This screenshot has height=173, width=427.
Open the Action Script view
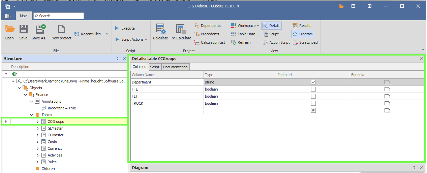[276, 42]
